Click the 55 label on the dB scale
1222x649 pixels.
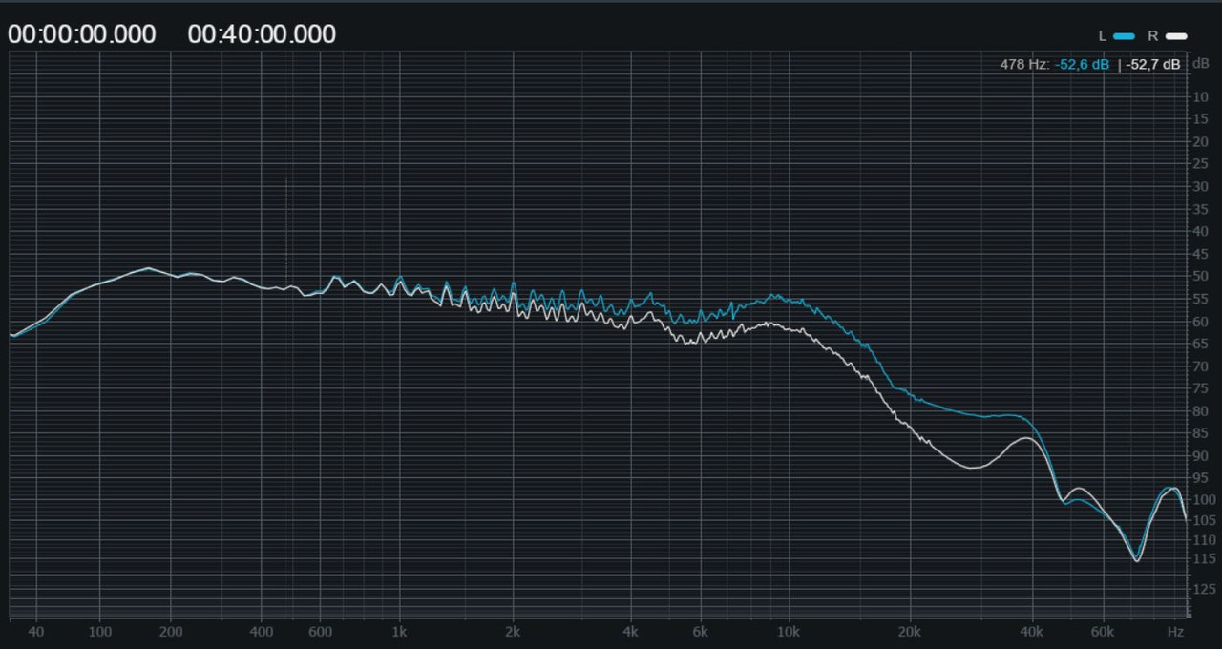pos(1201,299)
